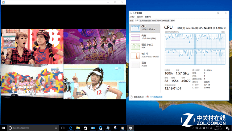Click the Task View taskbar button

point(63,128)
